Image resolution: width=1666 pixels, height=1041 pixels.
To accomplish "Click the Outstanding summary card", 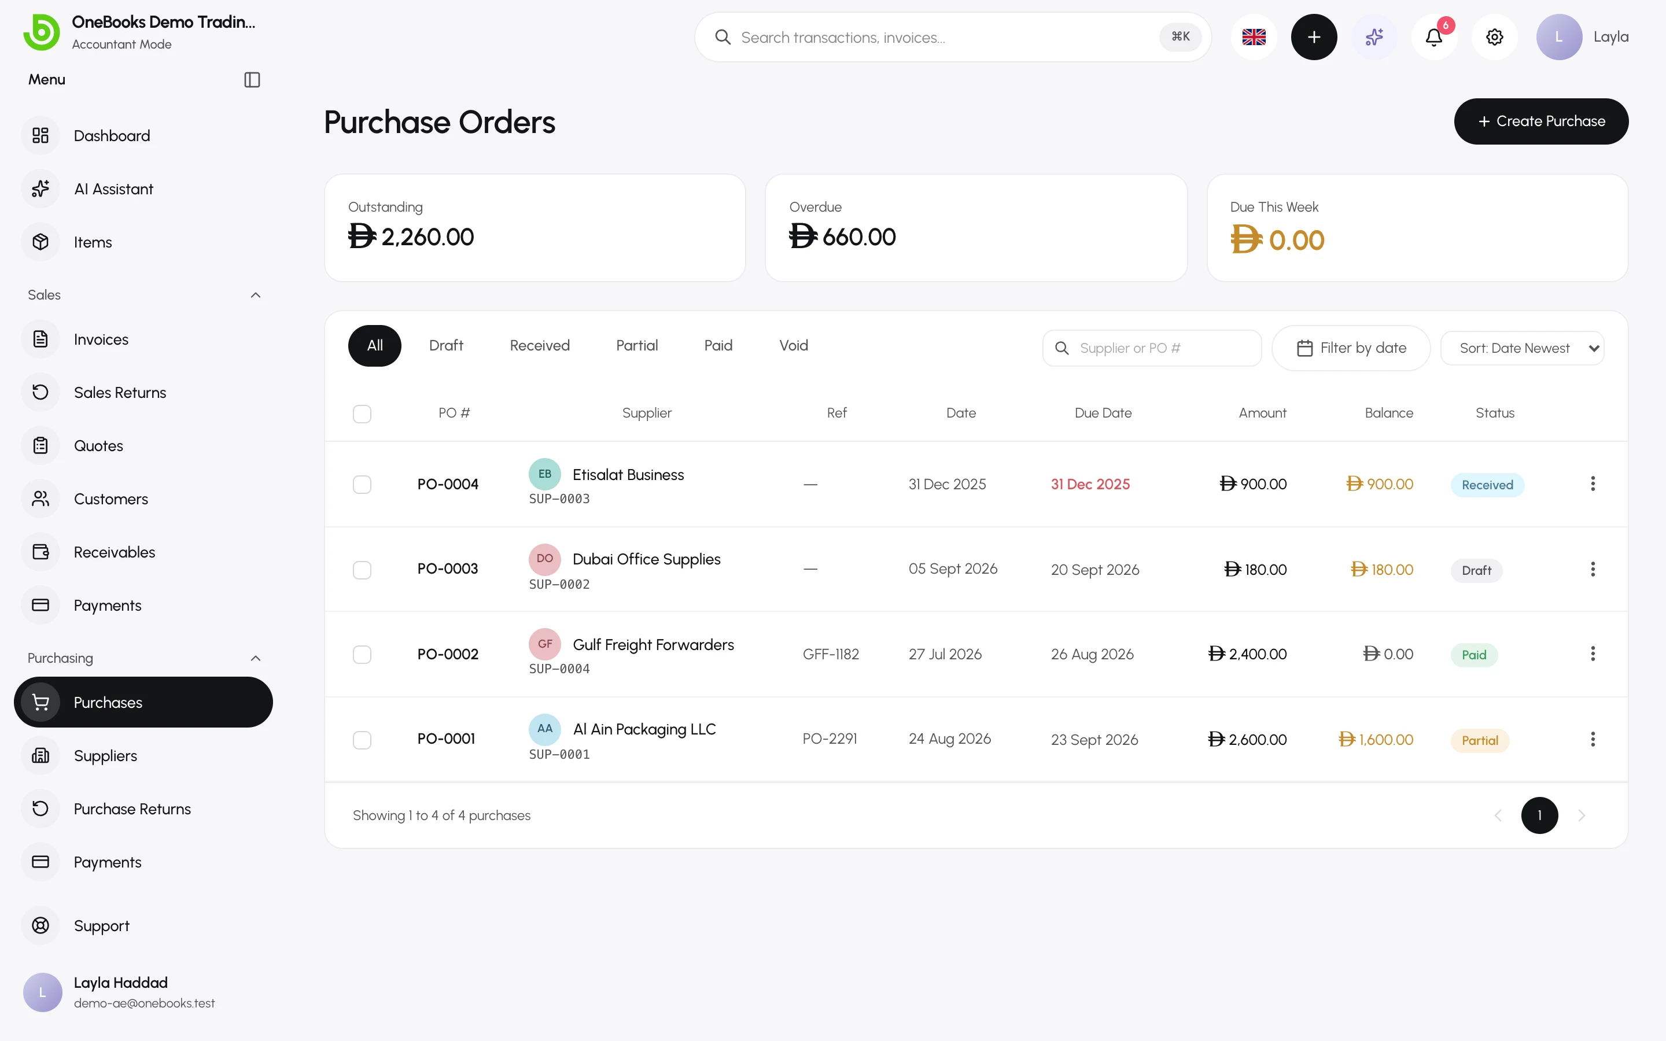I will tap(535, 228).
